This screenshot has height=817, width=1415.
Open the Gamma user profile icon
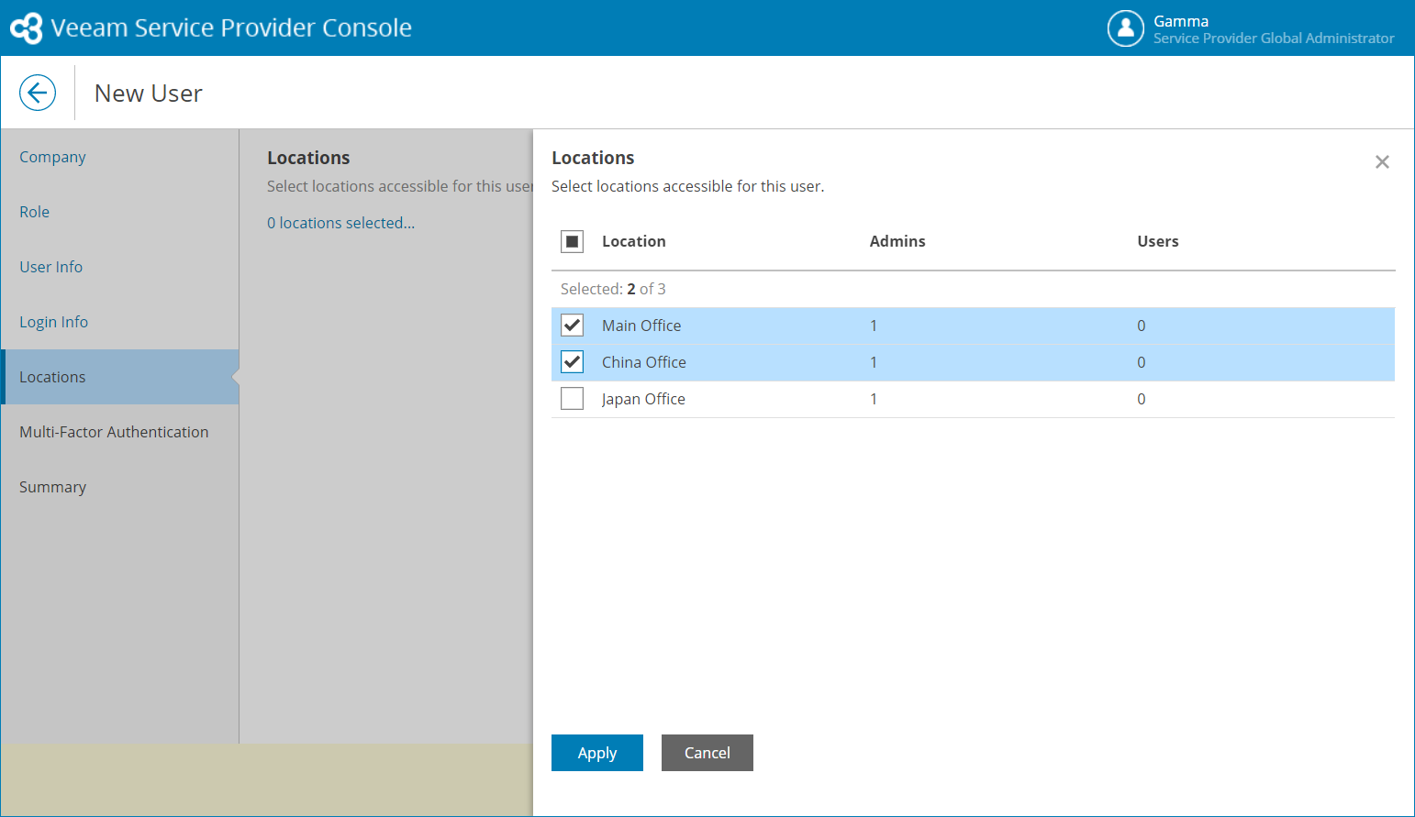pos(1125,28)
